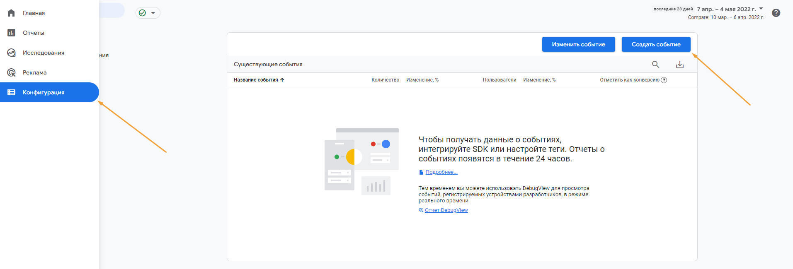793x269 pixels.
Task: Click the Конфигурация list icon in sidebar
Action: click(x=11, y=92)
